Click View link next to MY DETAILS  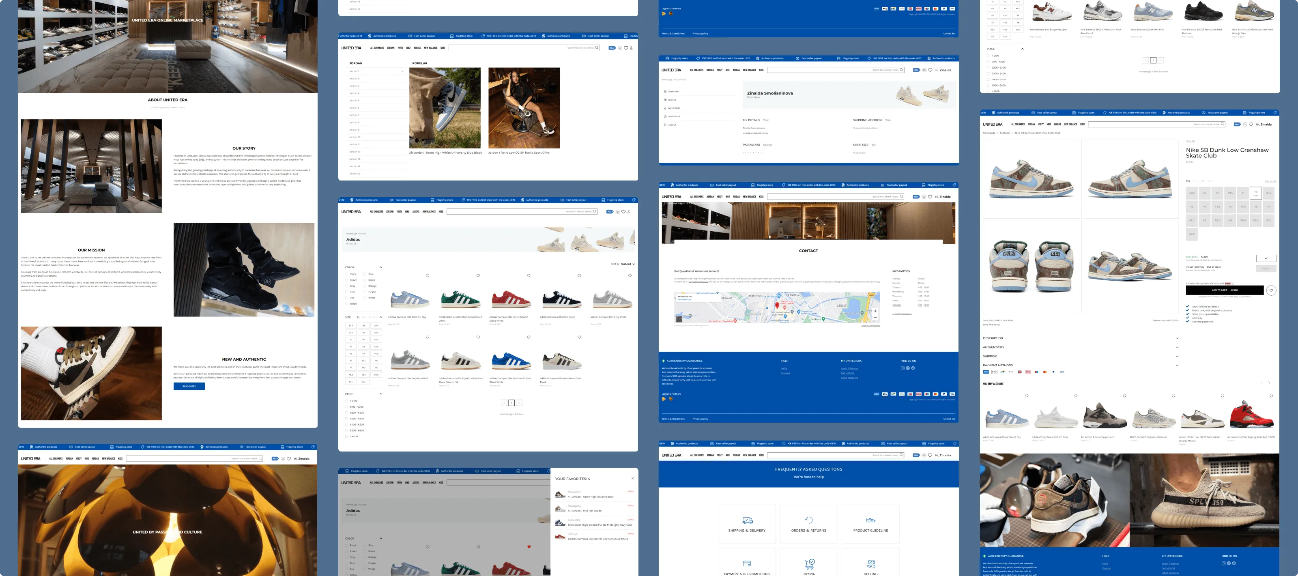tap(765, 120)
